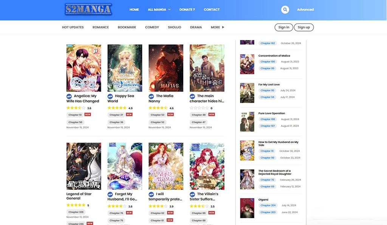
Task: Rate The main character hides his strength five stars
Action: point(206,109)
